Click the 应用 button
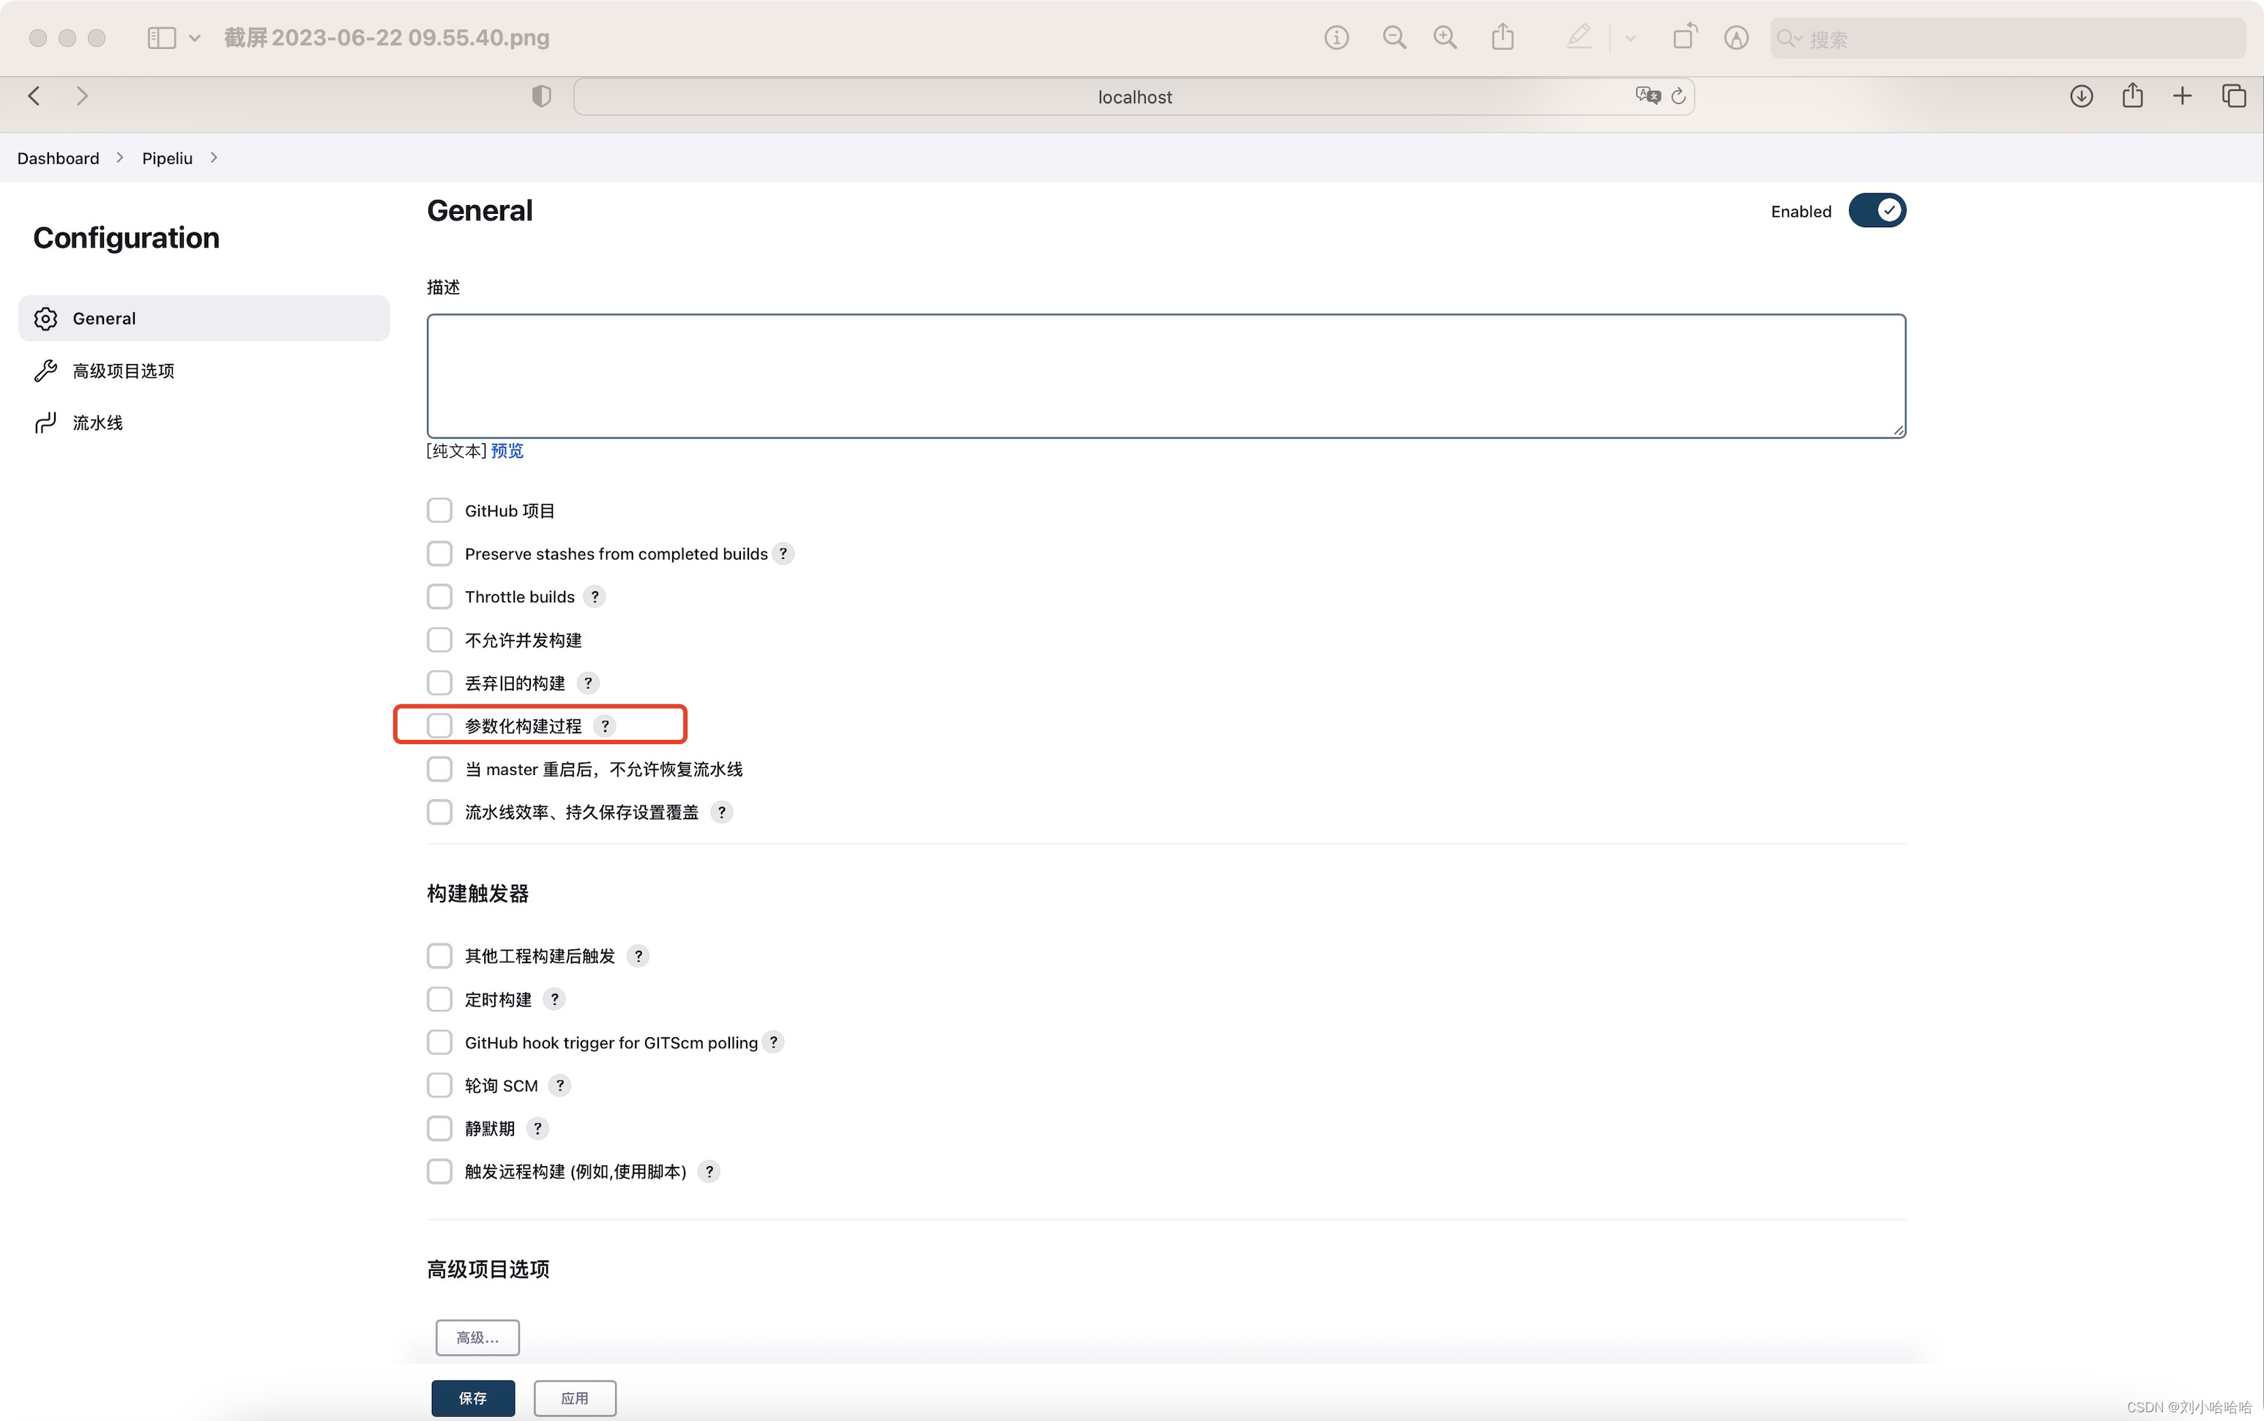Viewport: 2264px width, 1421px height. (575, 1398)
